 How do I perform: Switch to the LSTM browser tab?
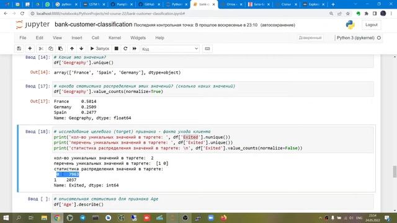tap(94, 4)
